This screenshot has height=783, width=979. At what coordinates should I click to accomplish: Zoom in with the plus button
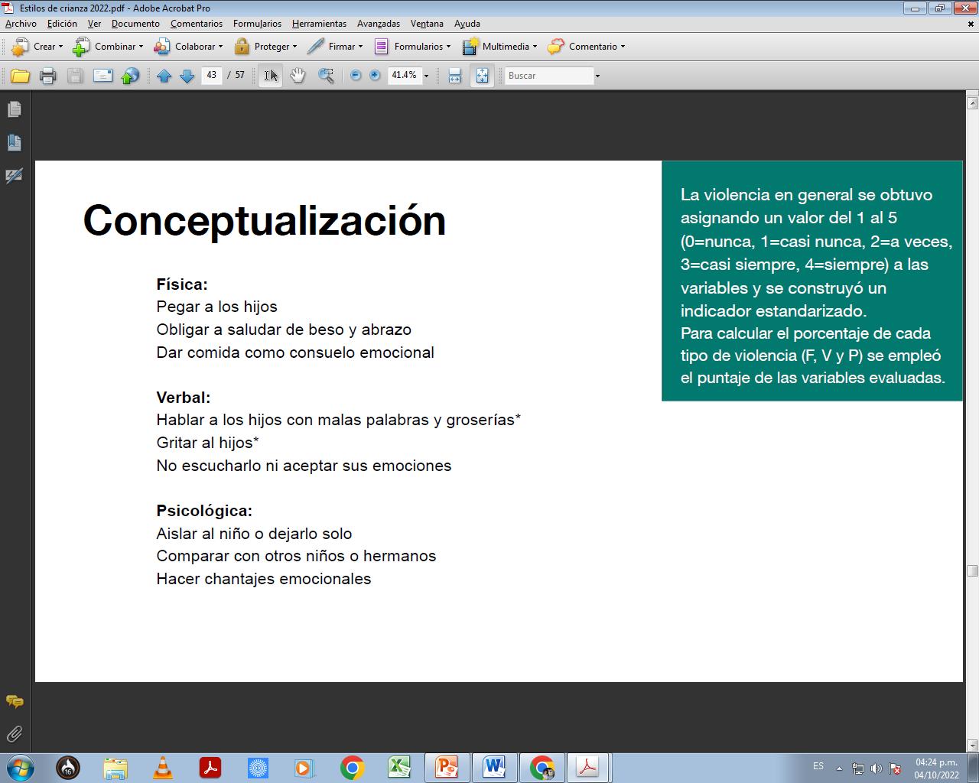coord(375,76)
